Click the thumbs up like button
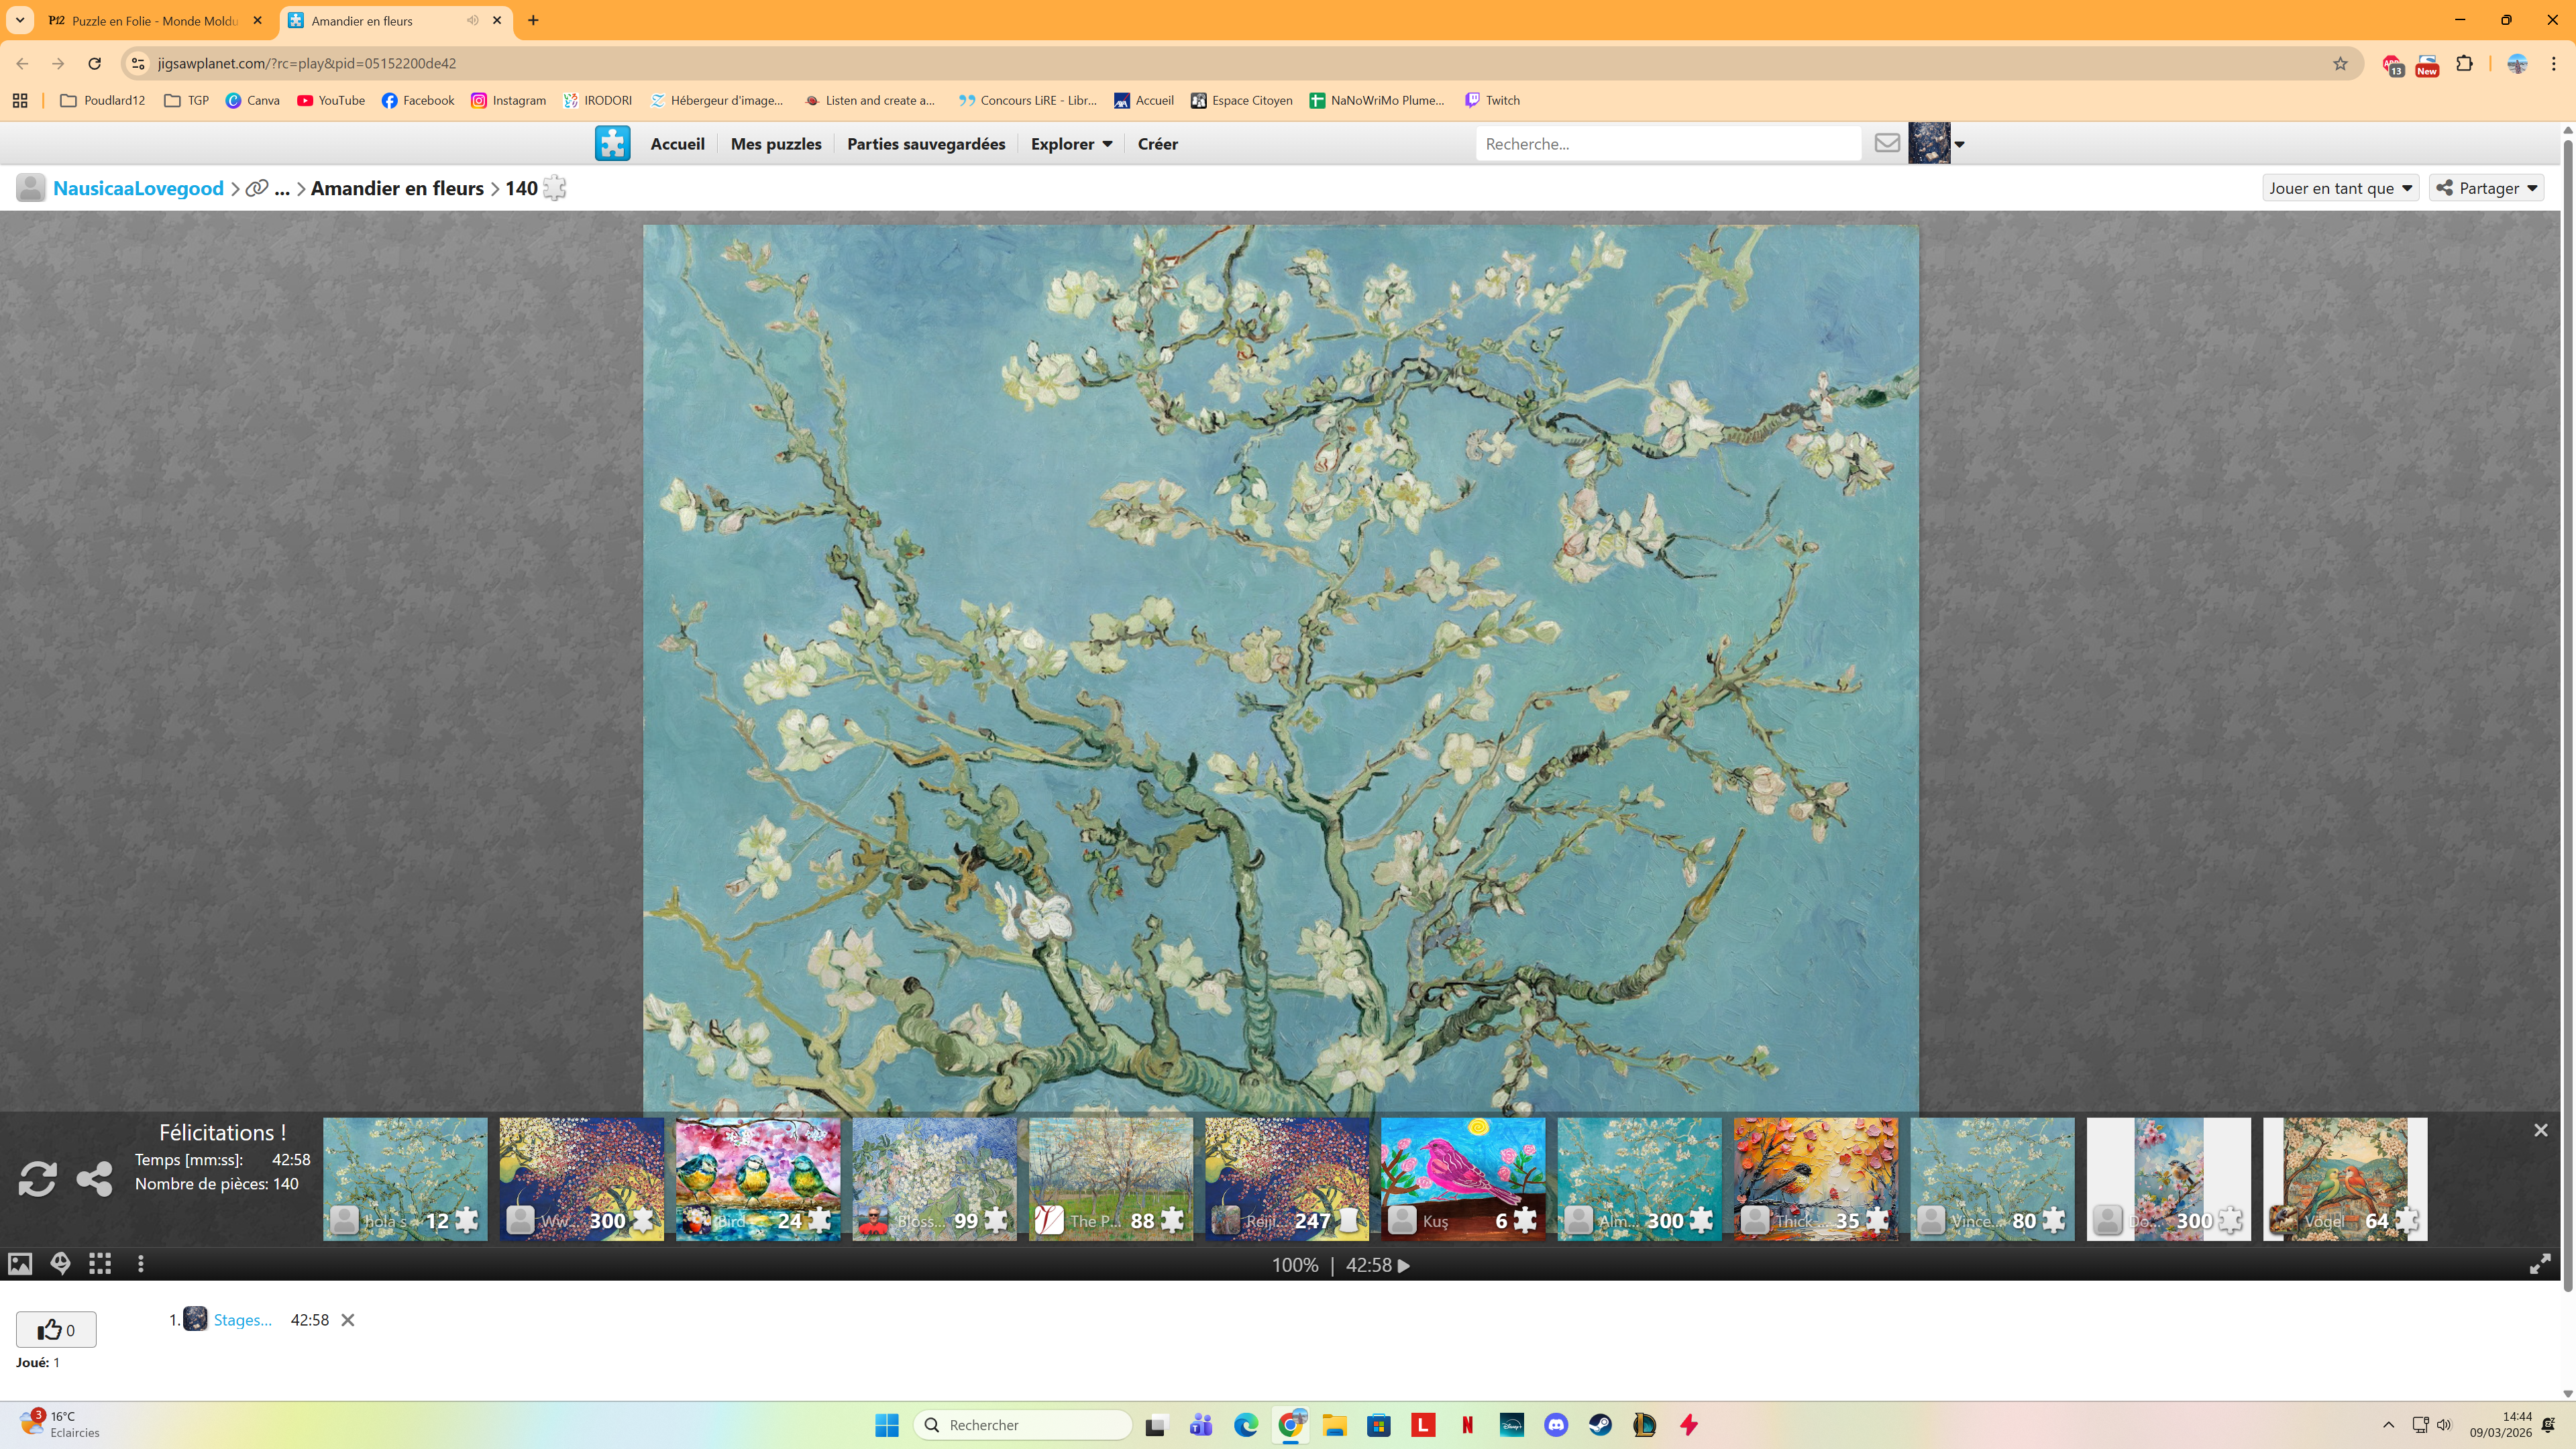The width and height of the screenshot is (2576, 1449). coord(56,1329)
